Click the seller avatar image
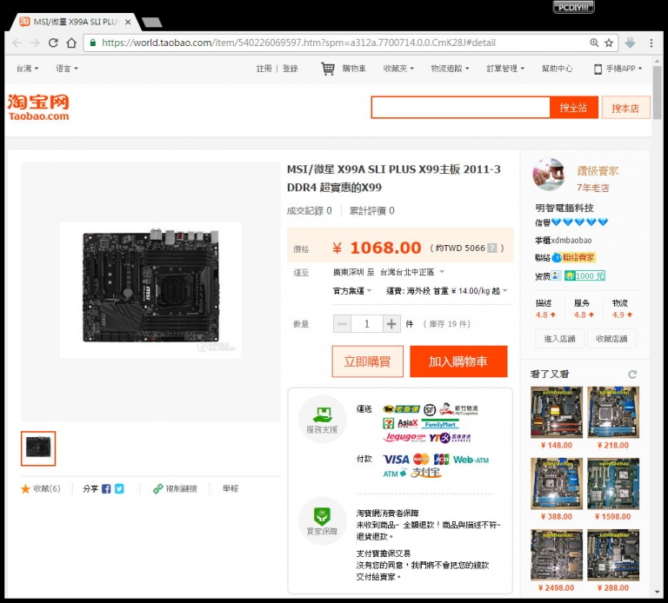The image size is (668, 603). point(549,175)
